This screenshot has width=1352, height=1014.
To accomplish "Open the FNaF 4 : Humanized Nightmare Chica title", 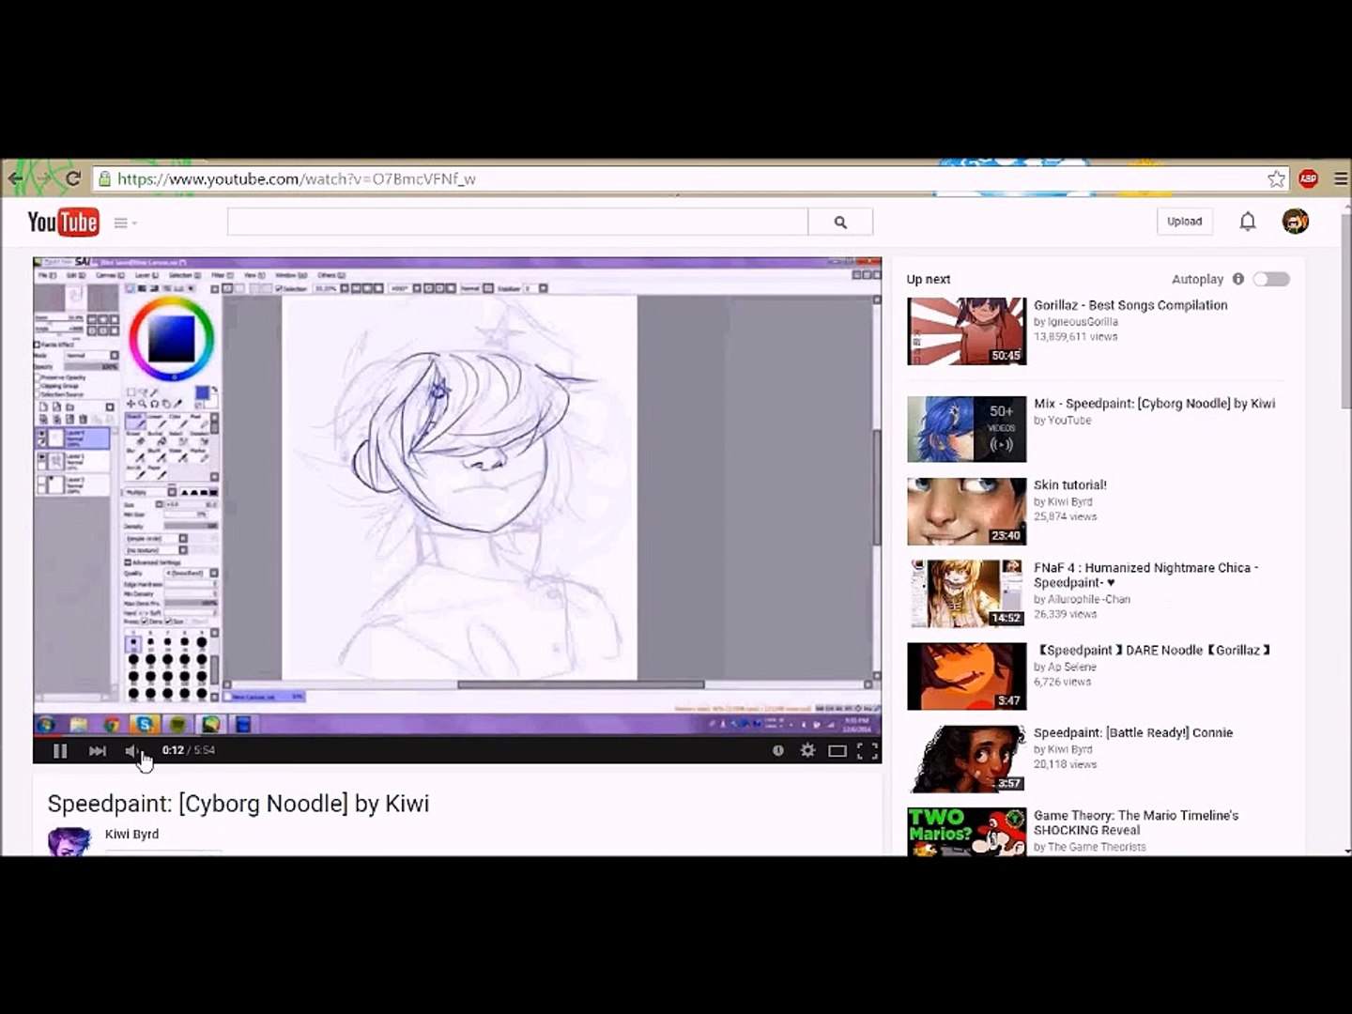I will click(x=1146, y=575).
